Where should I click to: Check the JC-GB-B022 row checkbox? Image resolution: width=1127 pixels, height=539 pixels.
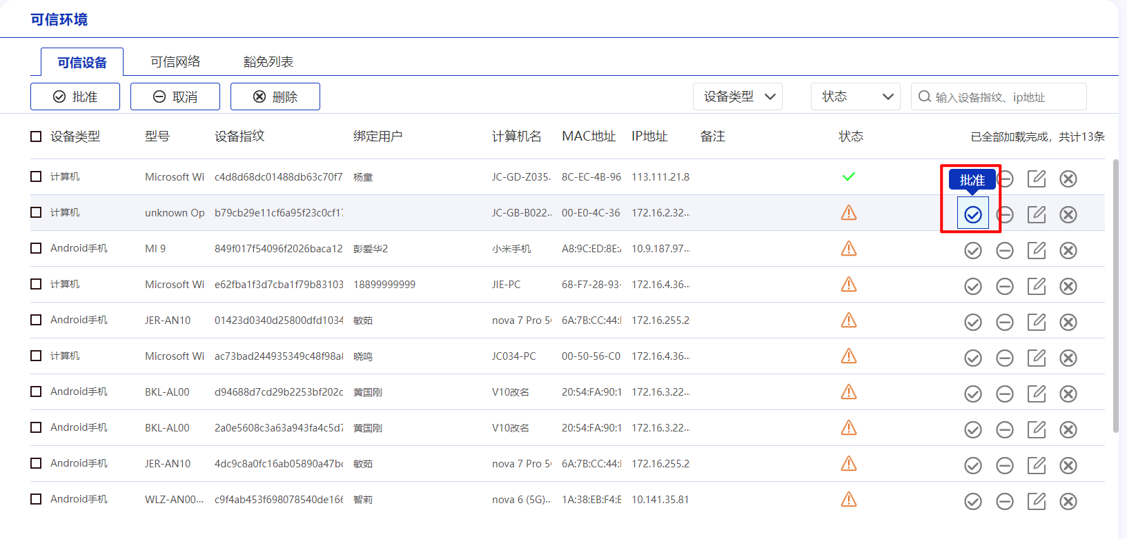click(x=36, y=212)
